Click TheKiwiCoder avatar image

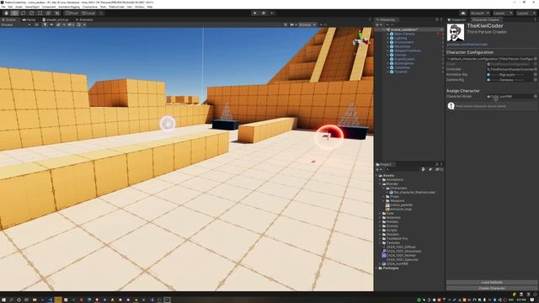(455, 33)
